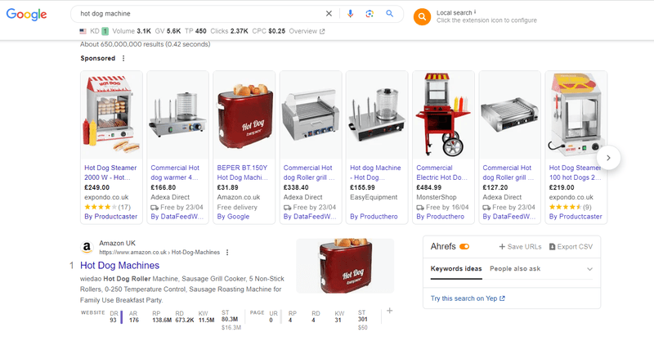
Task: Toggle the Ahrefs panel switch
Action: [x=464, y=247]
